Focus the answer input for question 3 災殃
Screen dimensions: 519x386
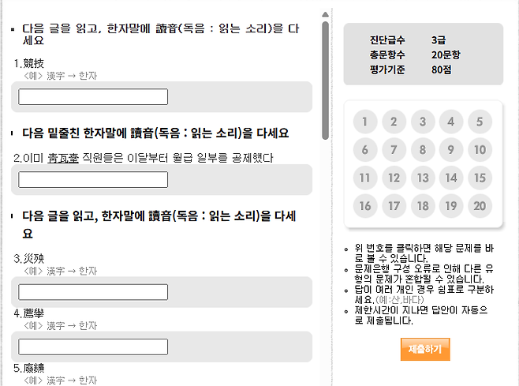(93, 292)
